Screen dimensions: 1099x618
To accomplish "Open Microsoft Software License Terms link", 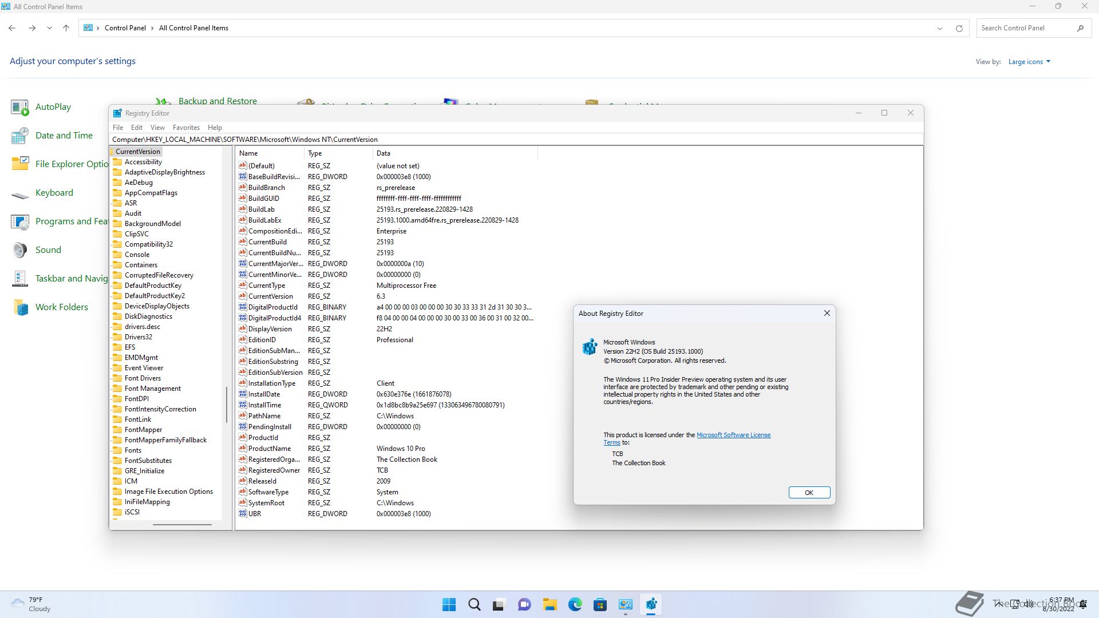I will point(733,435).
